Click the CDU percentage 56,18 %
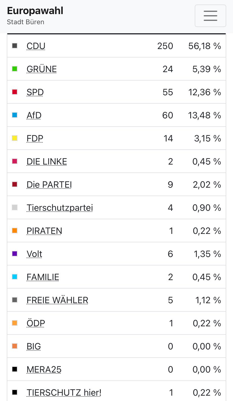 205,46
